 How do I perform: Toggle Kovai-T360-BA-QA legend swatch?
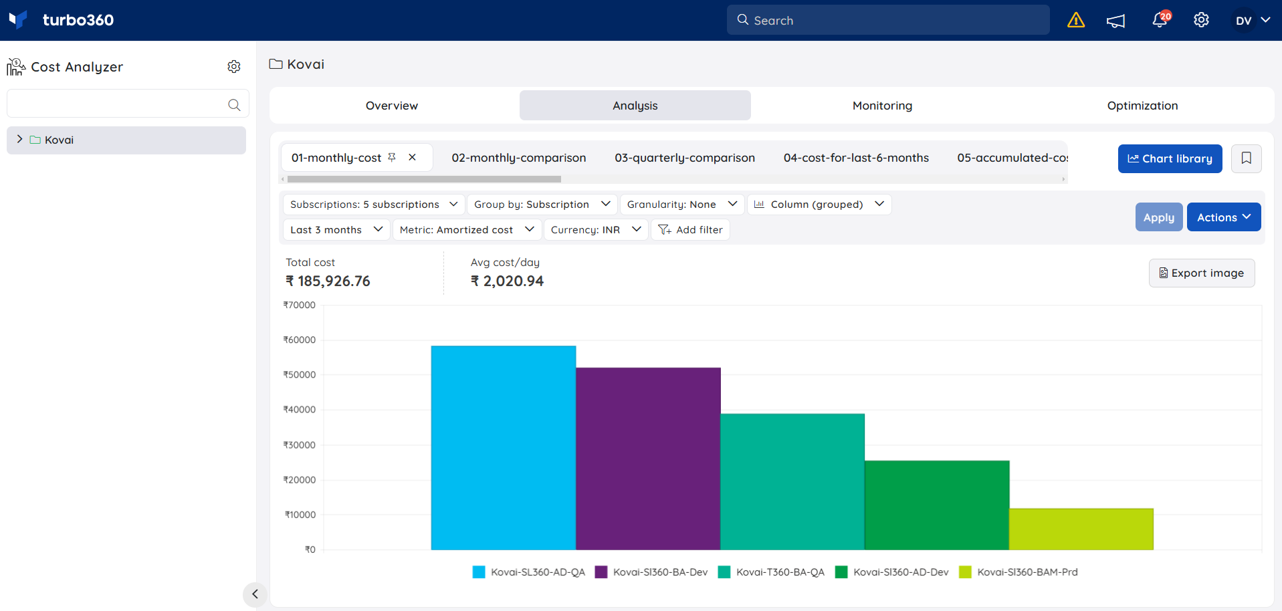(x=724, y=572)
